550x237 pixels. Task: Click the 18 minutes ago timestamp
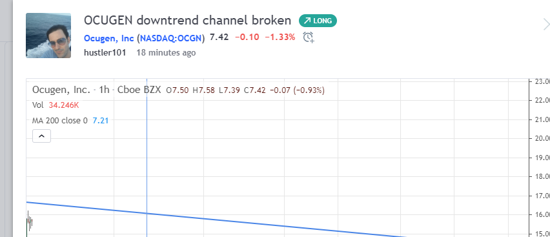click(166, 53)
